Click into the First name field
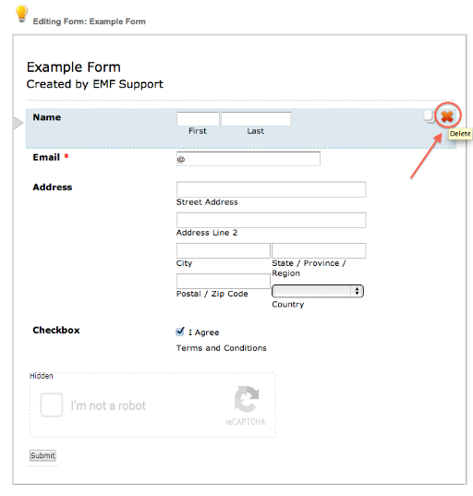473x496 pixels. tap(198, 119)
